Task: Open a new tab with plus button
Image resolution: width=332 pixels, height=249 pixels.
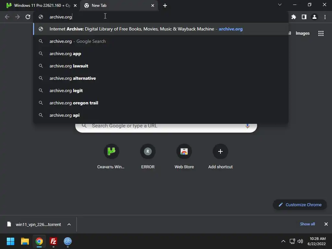Action: point(165,6)
